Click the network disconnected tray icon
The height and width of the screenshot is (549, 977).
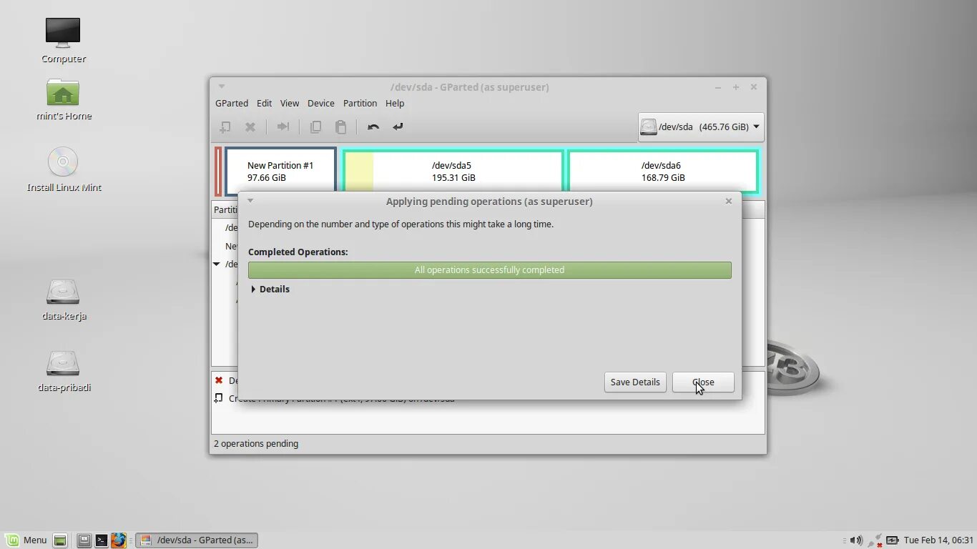pos(875,540)
